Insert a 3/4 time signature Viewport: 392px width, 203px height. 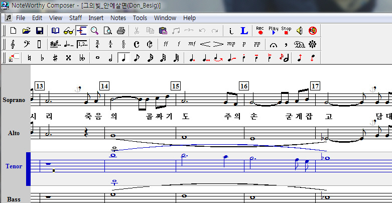98,44
